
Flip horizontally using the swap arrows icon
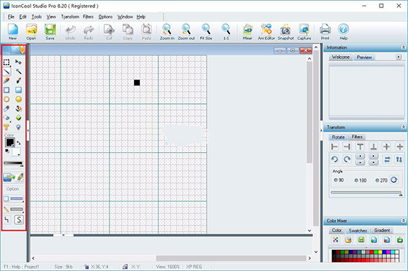click(387, 160)
